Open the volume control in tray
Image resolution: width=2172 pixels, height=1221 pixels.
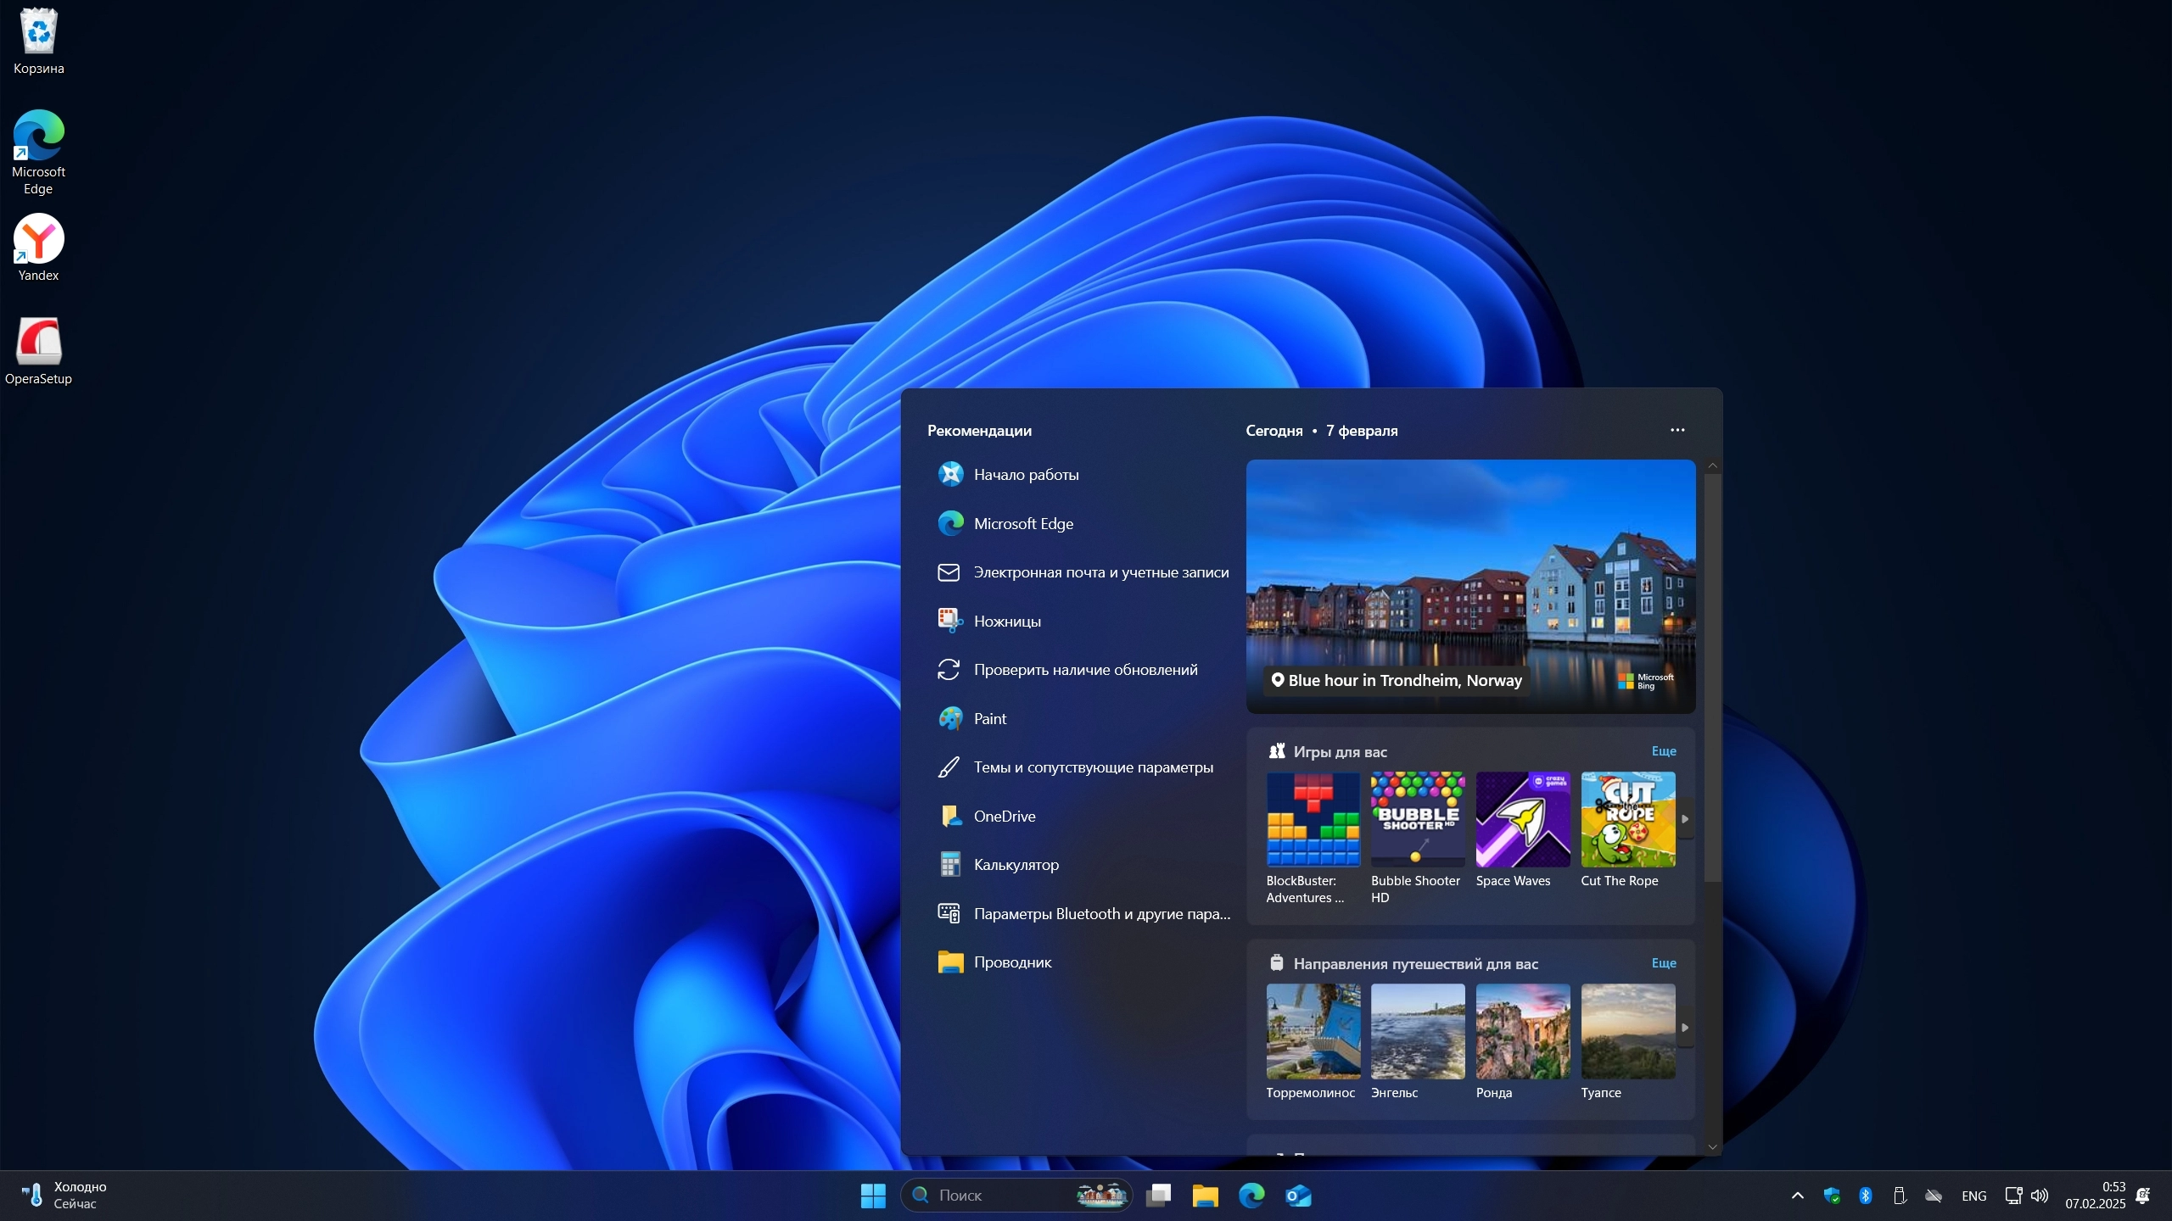[2040, 1196]
